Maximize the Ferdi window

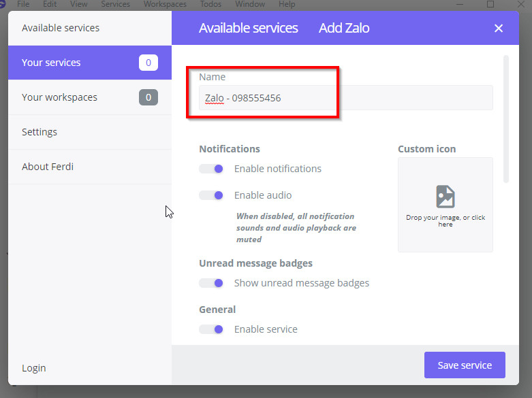[x=490, y=4]
